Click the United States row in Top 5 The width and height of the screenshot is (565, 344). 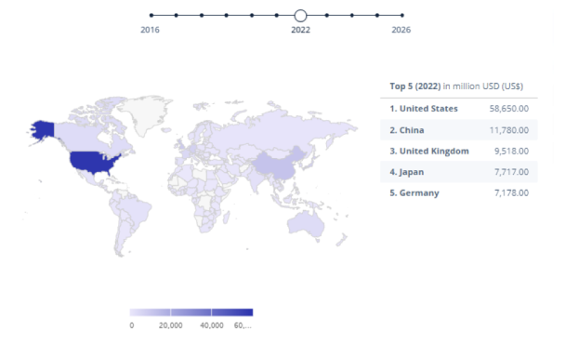point(459,109)
